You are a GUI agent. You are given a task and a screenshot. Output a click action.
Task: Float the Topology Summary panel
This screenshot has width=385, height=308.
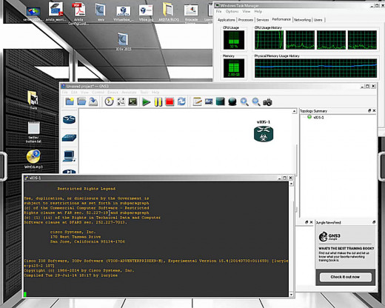pos(369,111)
